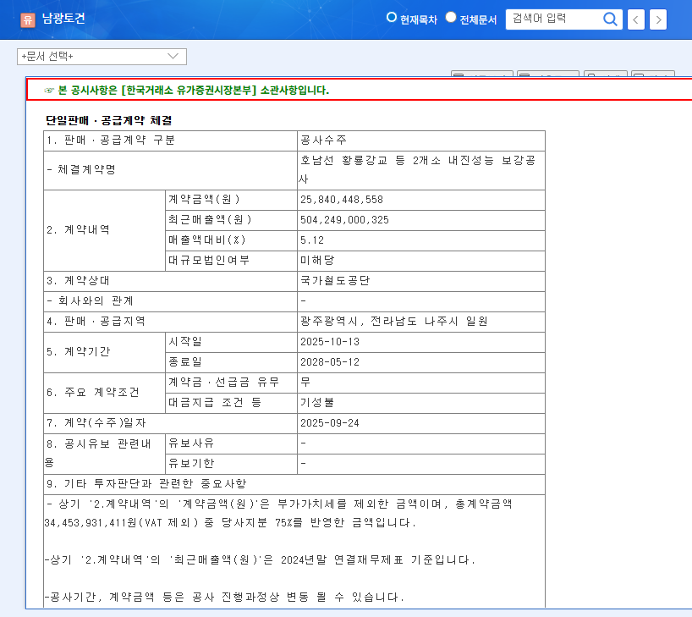This screenshot has height=617, width=692.
Task: Click the 최근매출액(원) label cell
Action: [231, 220]
